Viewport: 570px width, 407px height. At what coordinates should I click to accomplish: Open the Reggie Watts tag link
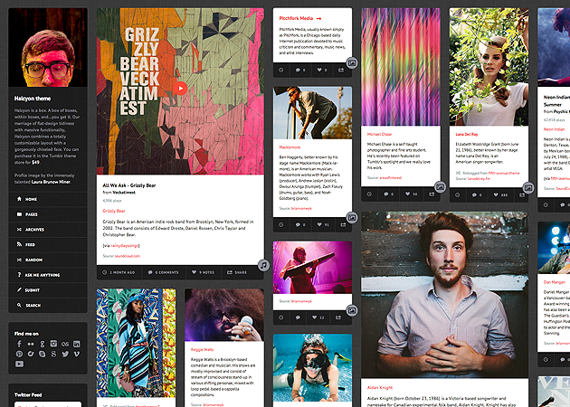[x=203, y=348]
